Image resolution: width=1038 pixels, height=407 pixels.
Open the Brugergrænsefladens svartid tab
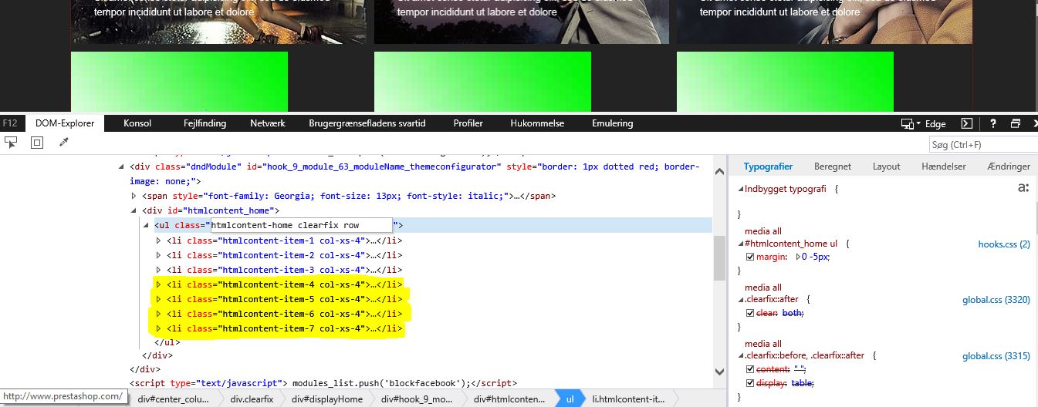(x=367, y=123)
